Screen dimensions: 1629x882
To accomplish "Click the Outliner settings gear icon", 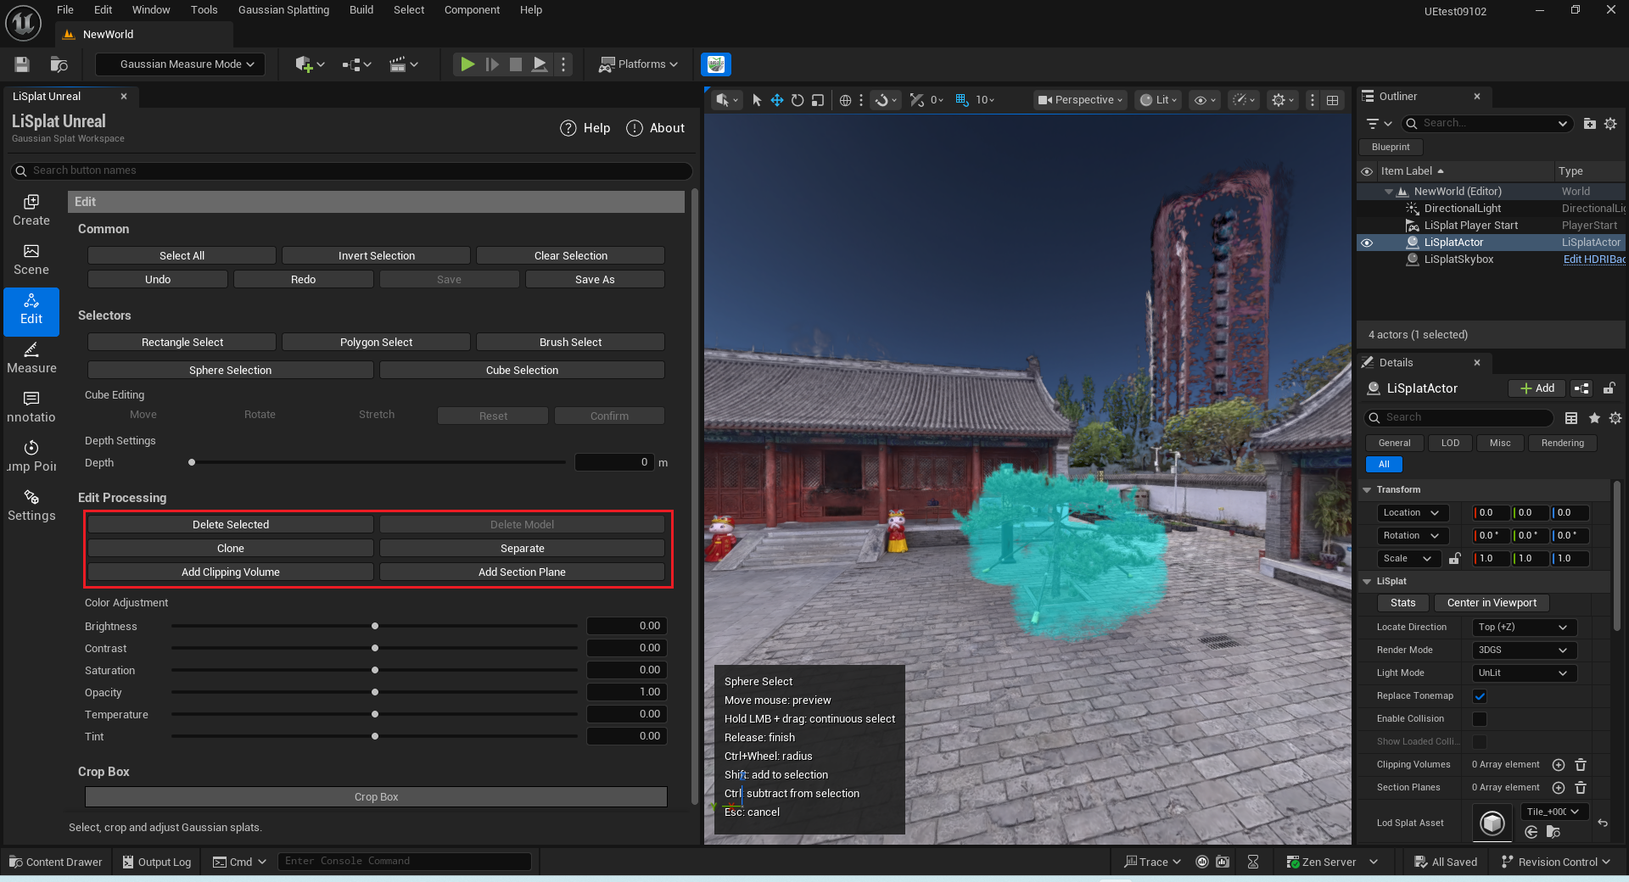I will click(x=1610, y=124).
